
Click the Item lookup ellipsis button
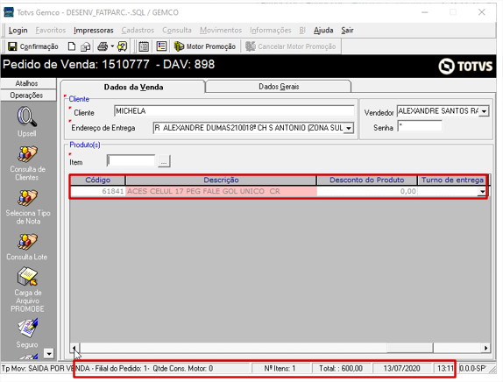(x=164, y=161)
